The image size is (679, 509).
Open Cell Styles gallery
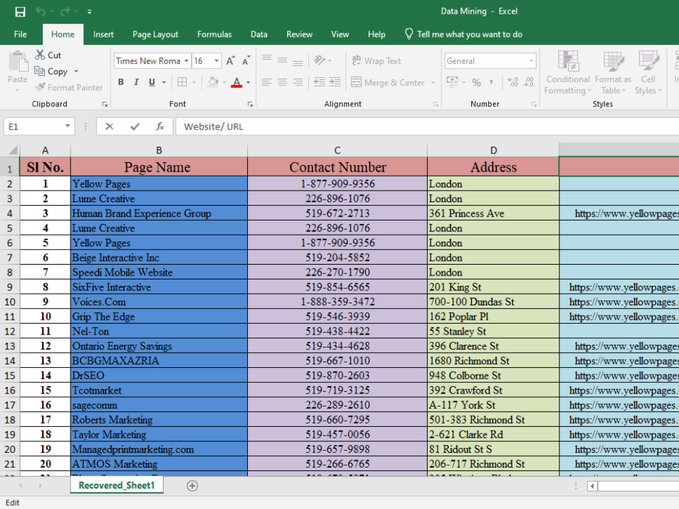648,73
